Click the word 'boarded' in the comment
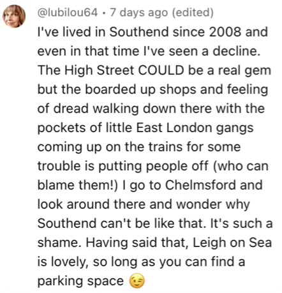Image resolution: width=282 pixels, height=293 pixels. [x=110, y=89]
